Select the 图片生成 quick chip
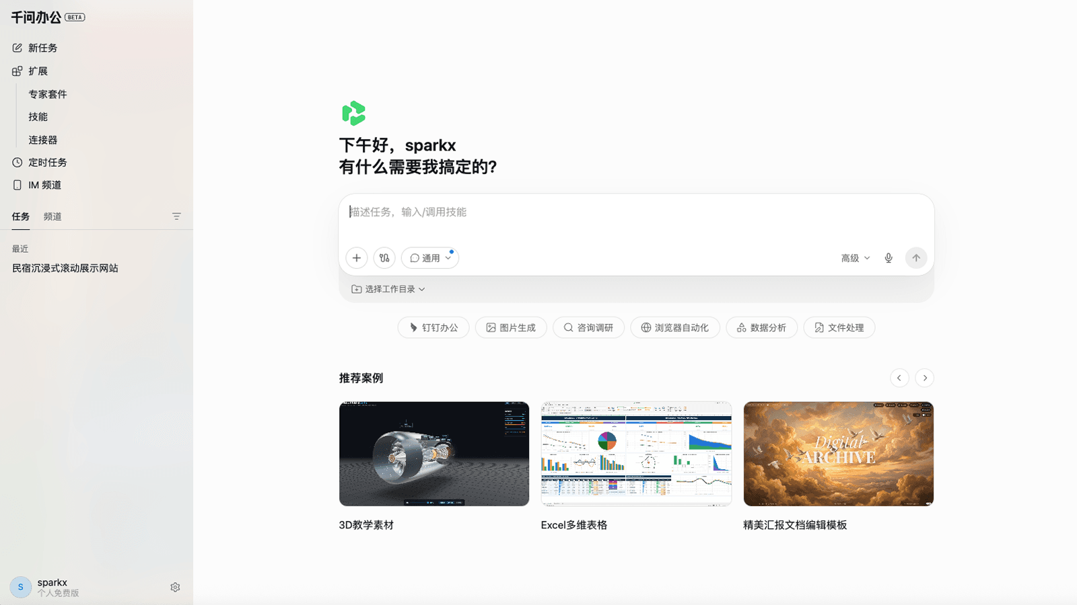 click(x=511, y=328)
